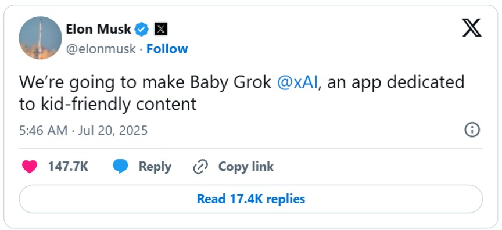Click the black X affiliation badge
The width and height of the screenshot is (502, 230).
(161, 30)
